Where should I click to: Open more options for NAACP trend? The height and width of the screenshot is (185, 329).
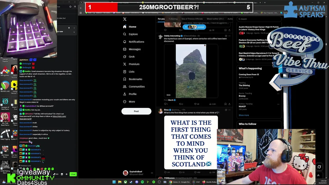tap(278, 104)
